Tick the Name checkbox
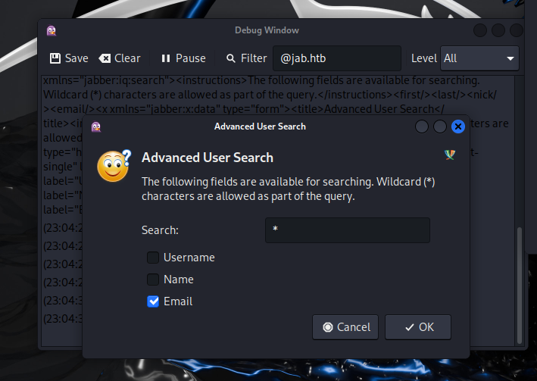Image resolution: width=537 pixels, height=381 pixels. tap(153, 280)
